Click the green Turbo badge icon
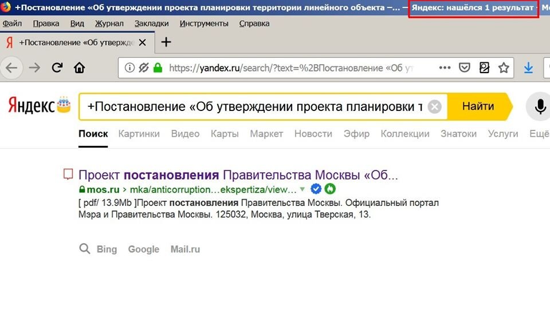The width and height of the screenshot is (550, 314). [x=330, y=189]
